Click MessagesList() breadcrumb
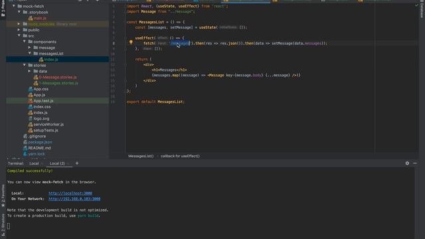This screenshot has width=425, height=239. (x=141, y=156)
